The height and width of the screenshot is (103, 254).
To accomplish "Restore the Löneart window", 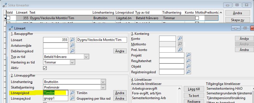I will [245, 28].
